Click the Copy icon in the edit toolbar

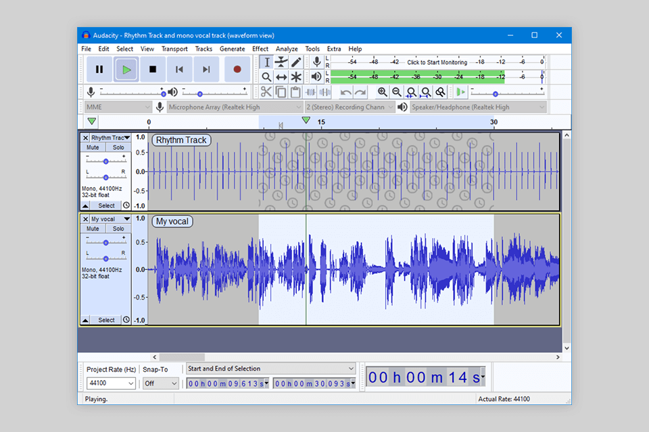click(x=281, y=92)
